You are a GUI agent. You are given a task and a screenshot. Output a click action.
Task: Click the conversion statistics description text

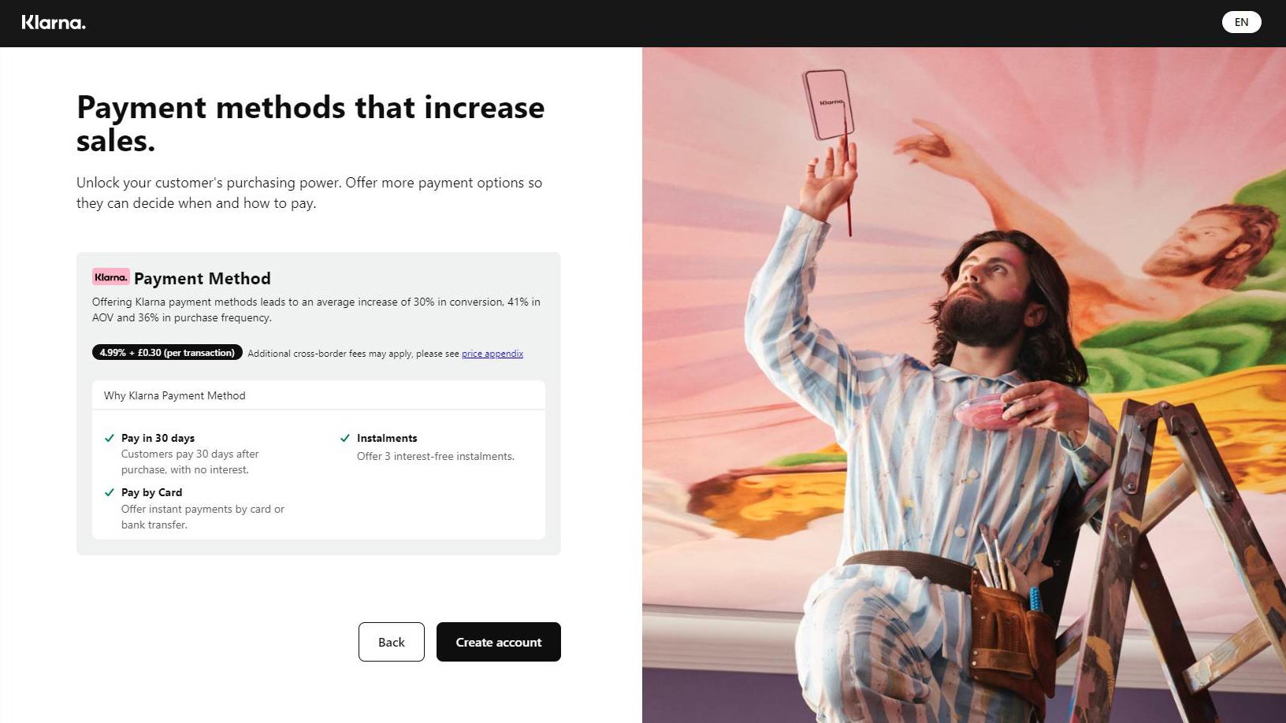316,310
